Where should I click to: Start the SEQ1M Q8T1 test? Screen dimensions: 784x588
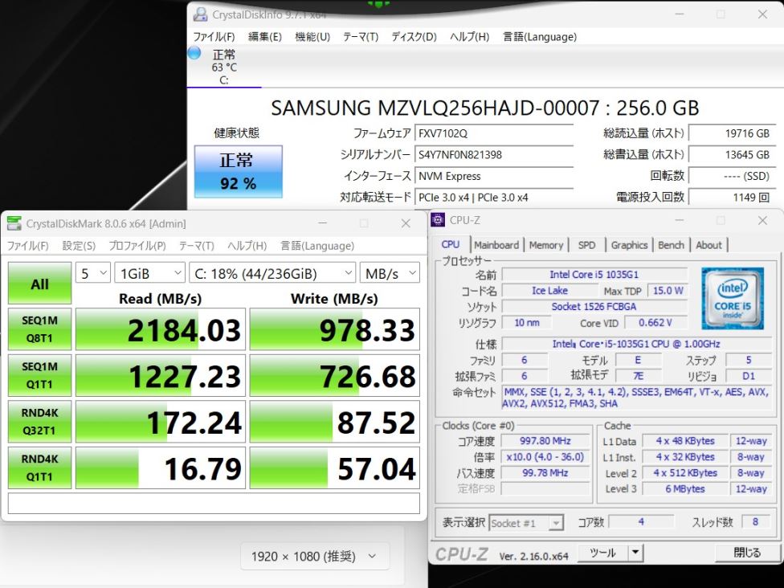point(39,329)
